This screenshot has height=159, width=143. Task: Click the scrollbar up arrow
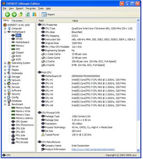point(138,20)
